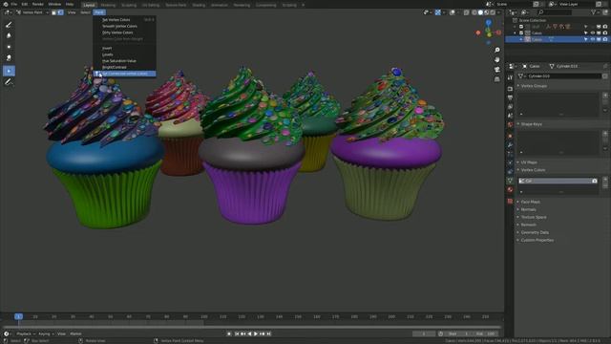Image resolution: width=611 pixels, height=344 pixels.
Task: Select the Col vertex color layer
Action: [558, 181]
